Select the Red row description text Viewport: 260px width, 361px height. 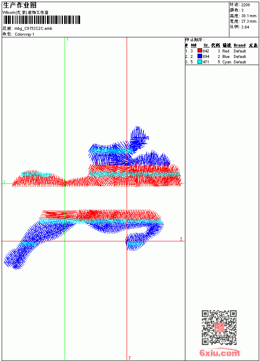226,51
